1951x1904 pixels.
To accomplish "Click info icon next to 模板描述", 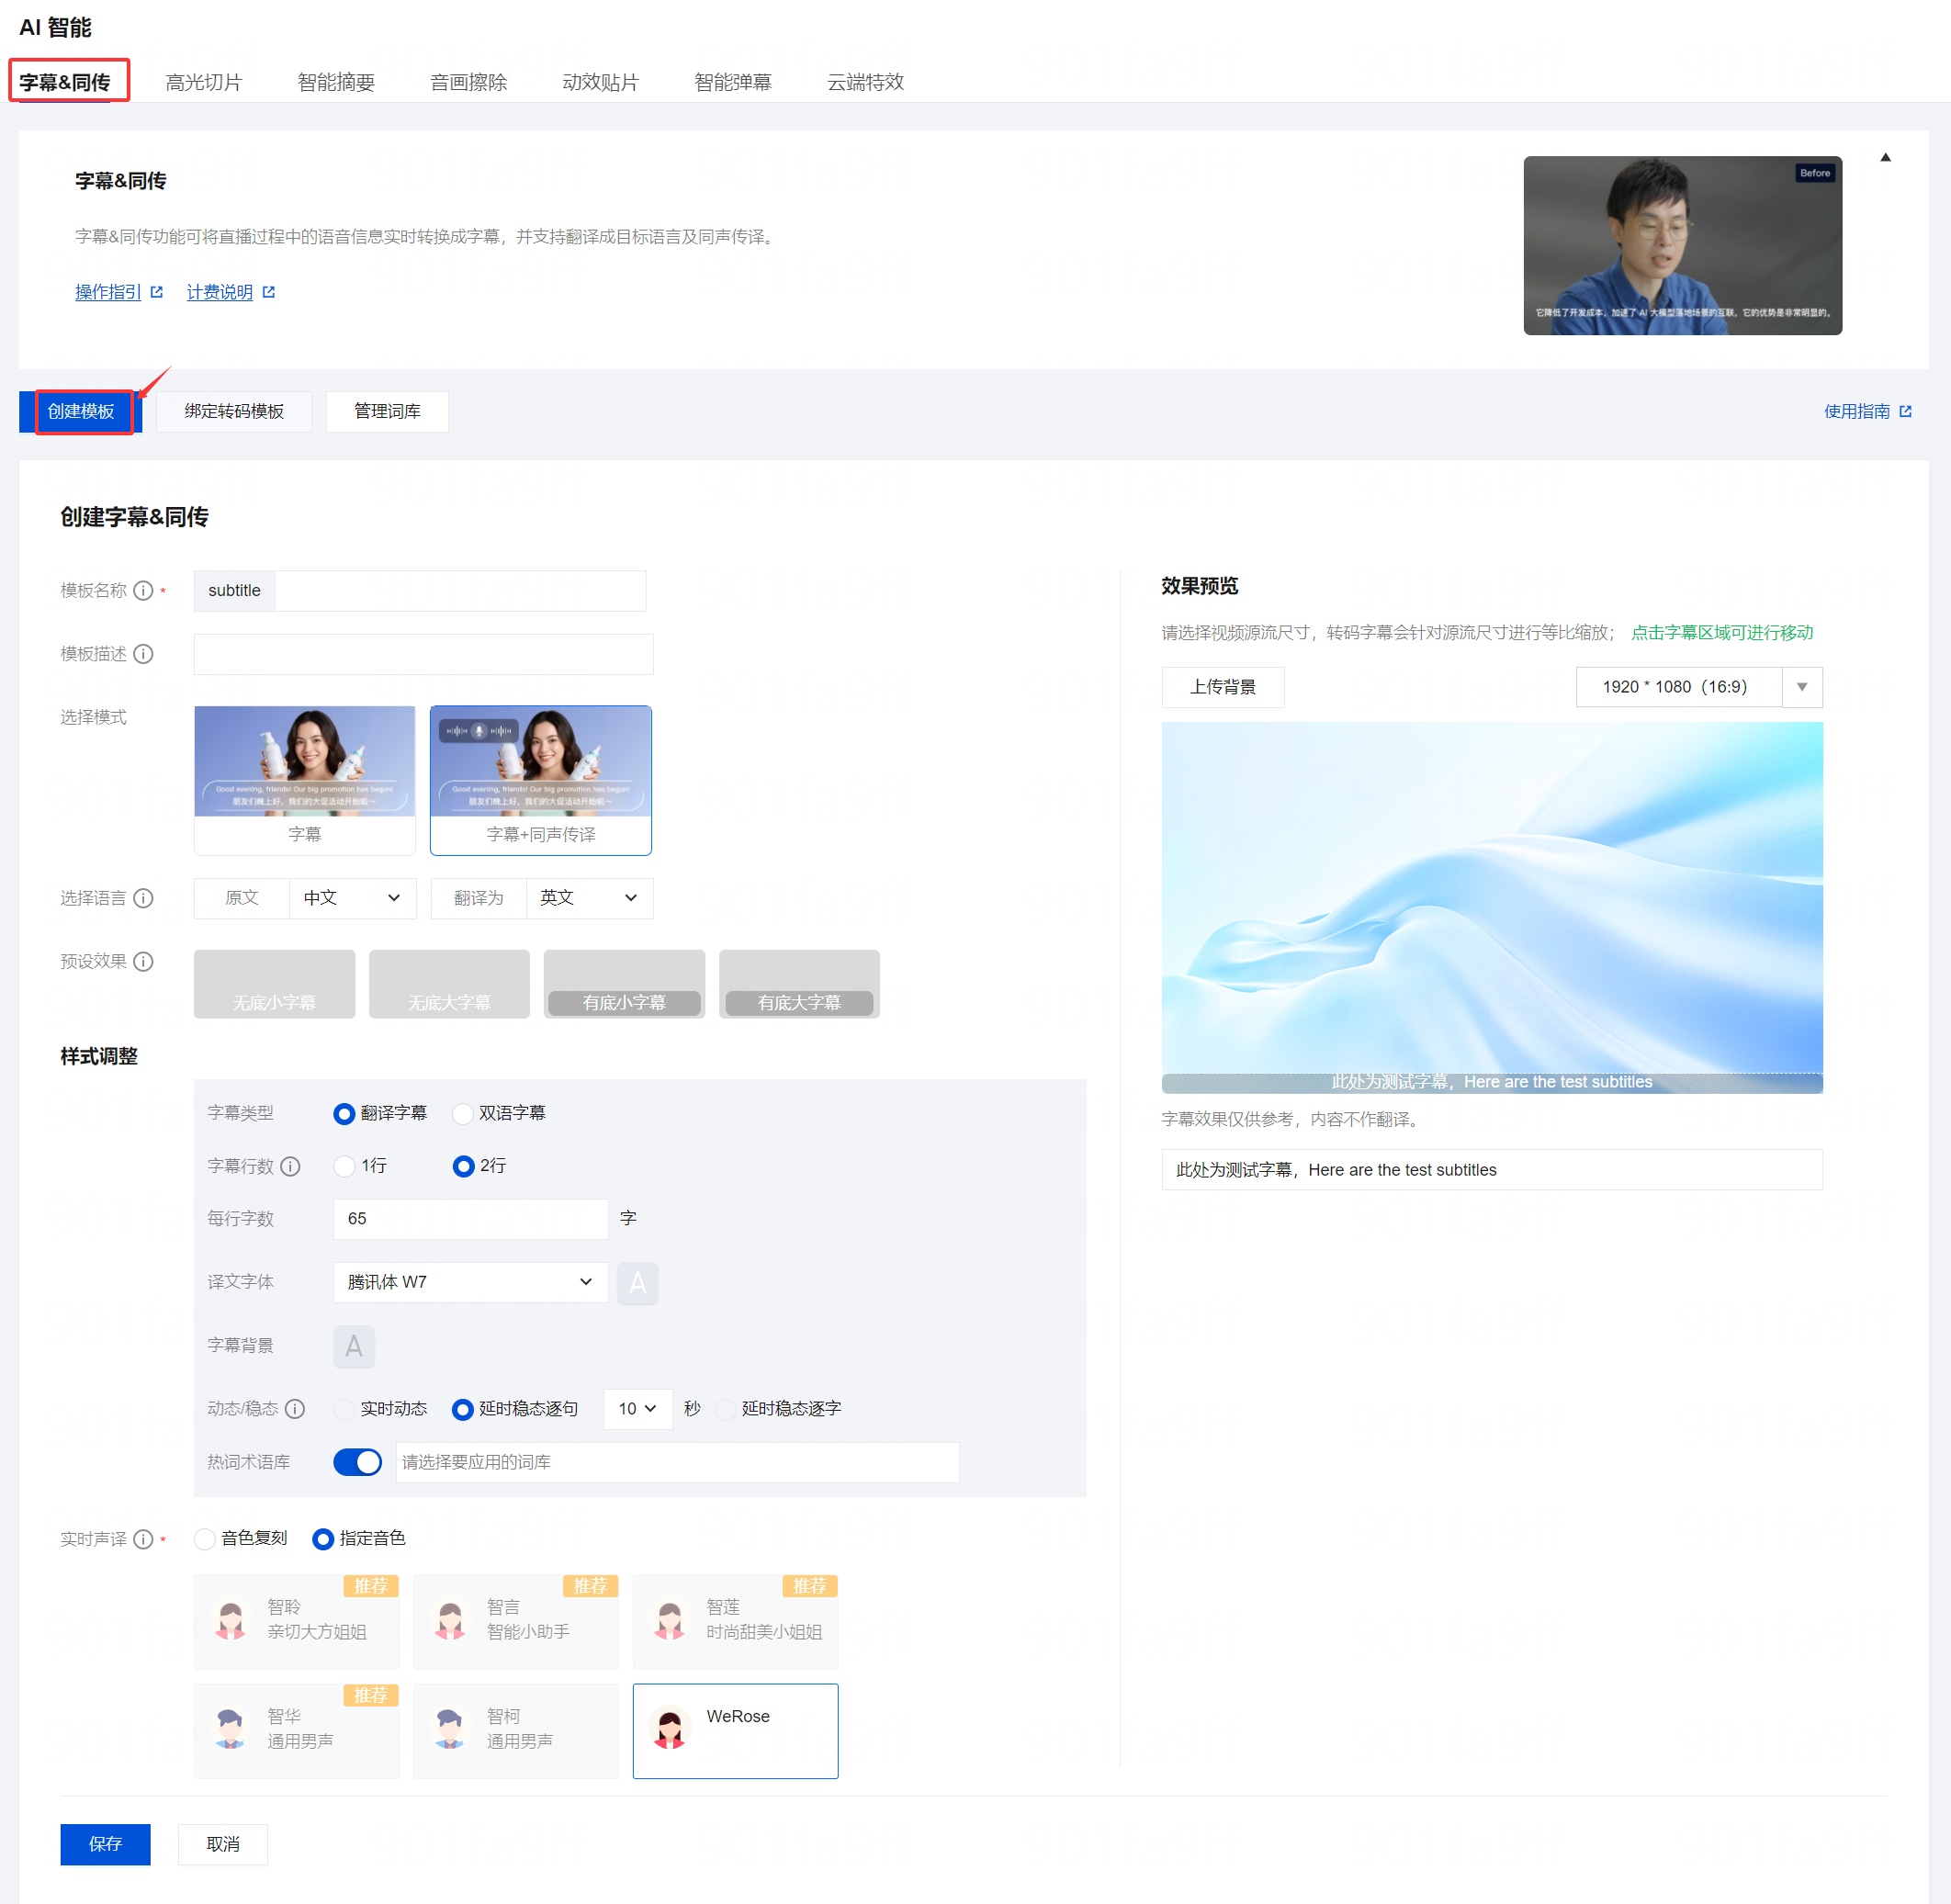I will tap(143, 654).
